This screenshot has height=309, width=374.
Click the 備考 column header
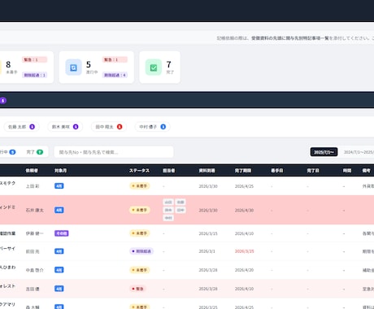367,171
